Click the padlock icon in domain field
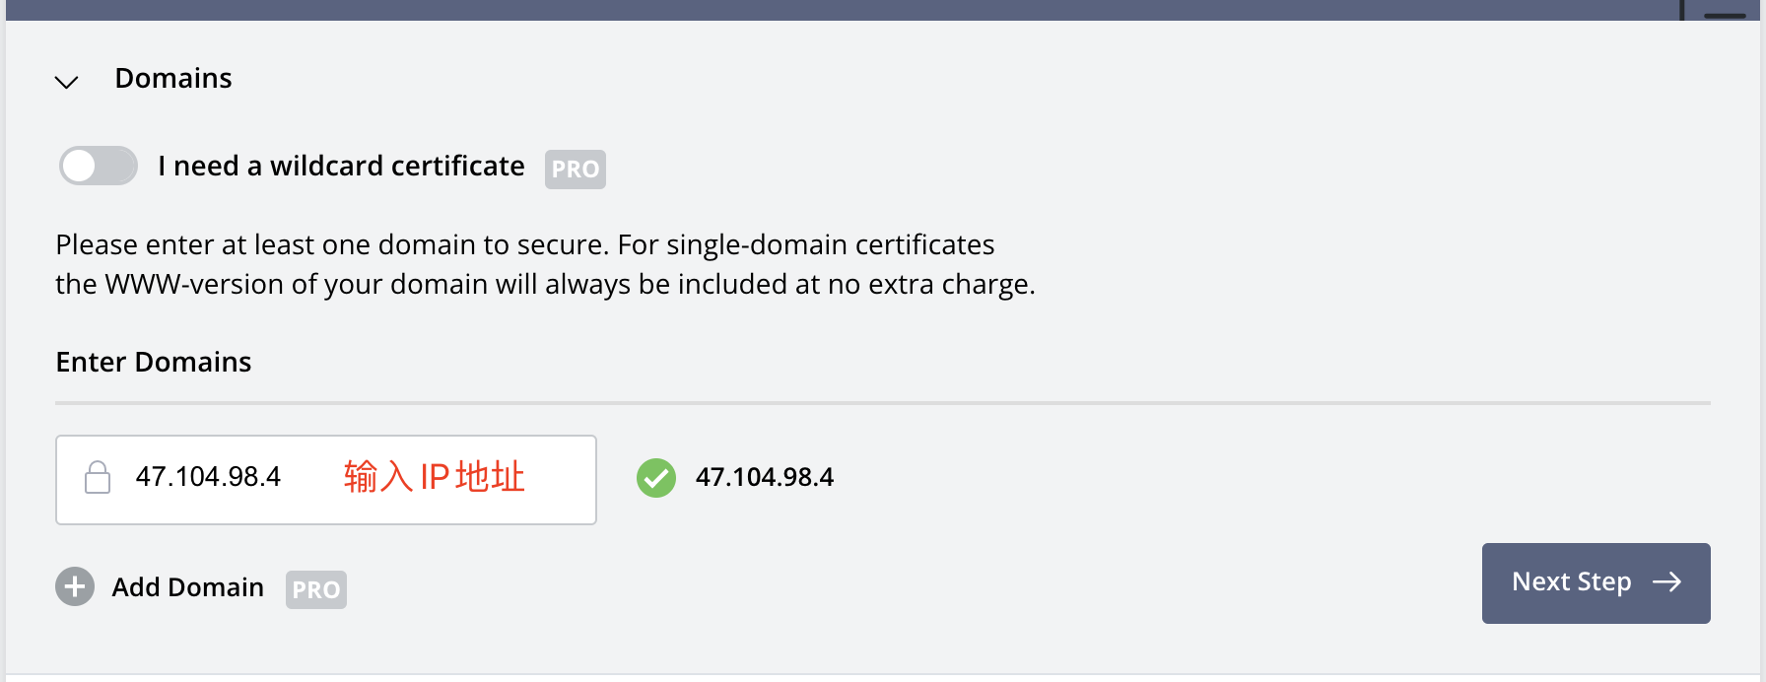Screen dimensions: 1766x682 click(98, 478)
